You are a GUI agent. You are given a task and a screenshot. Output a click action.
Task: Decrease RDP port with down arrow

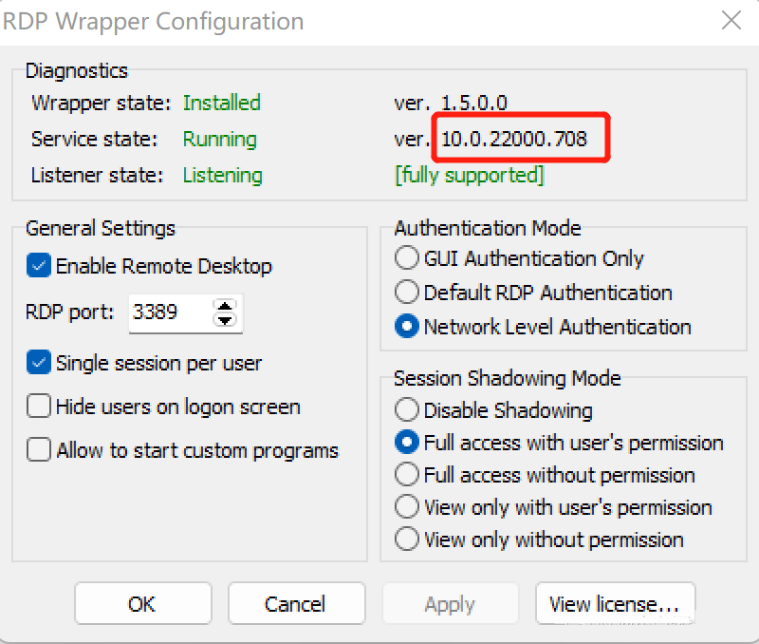(x=225, y=320)
